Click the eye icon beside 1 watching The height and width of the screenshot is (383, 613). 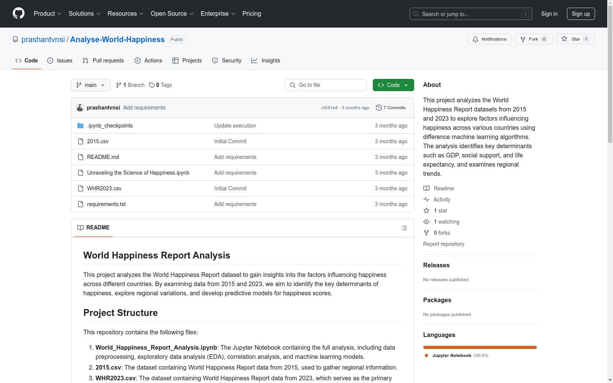click(x=426, y=222)
